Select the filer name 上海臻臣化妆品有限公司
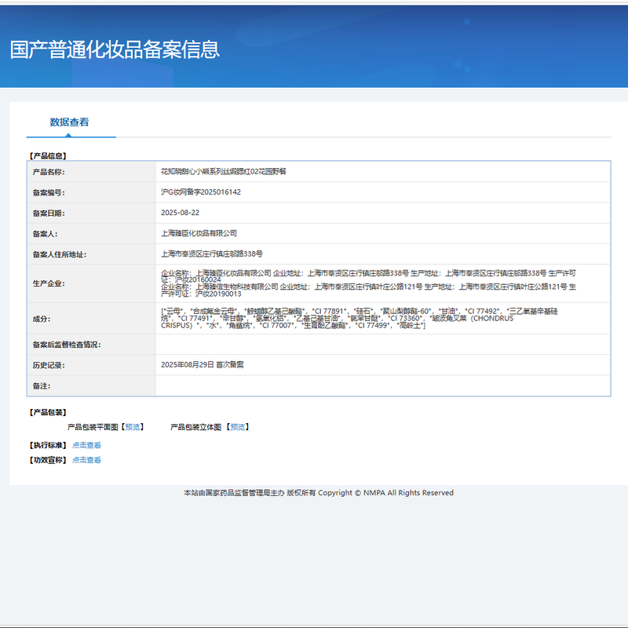Viewport: 628px width, 628px height. (199, 233)
